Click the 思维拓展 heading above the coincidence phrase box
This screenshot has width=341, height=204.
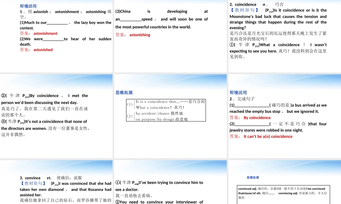[124, 92]
